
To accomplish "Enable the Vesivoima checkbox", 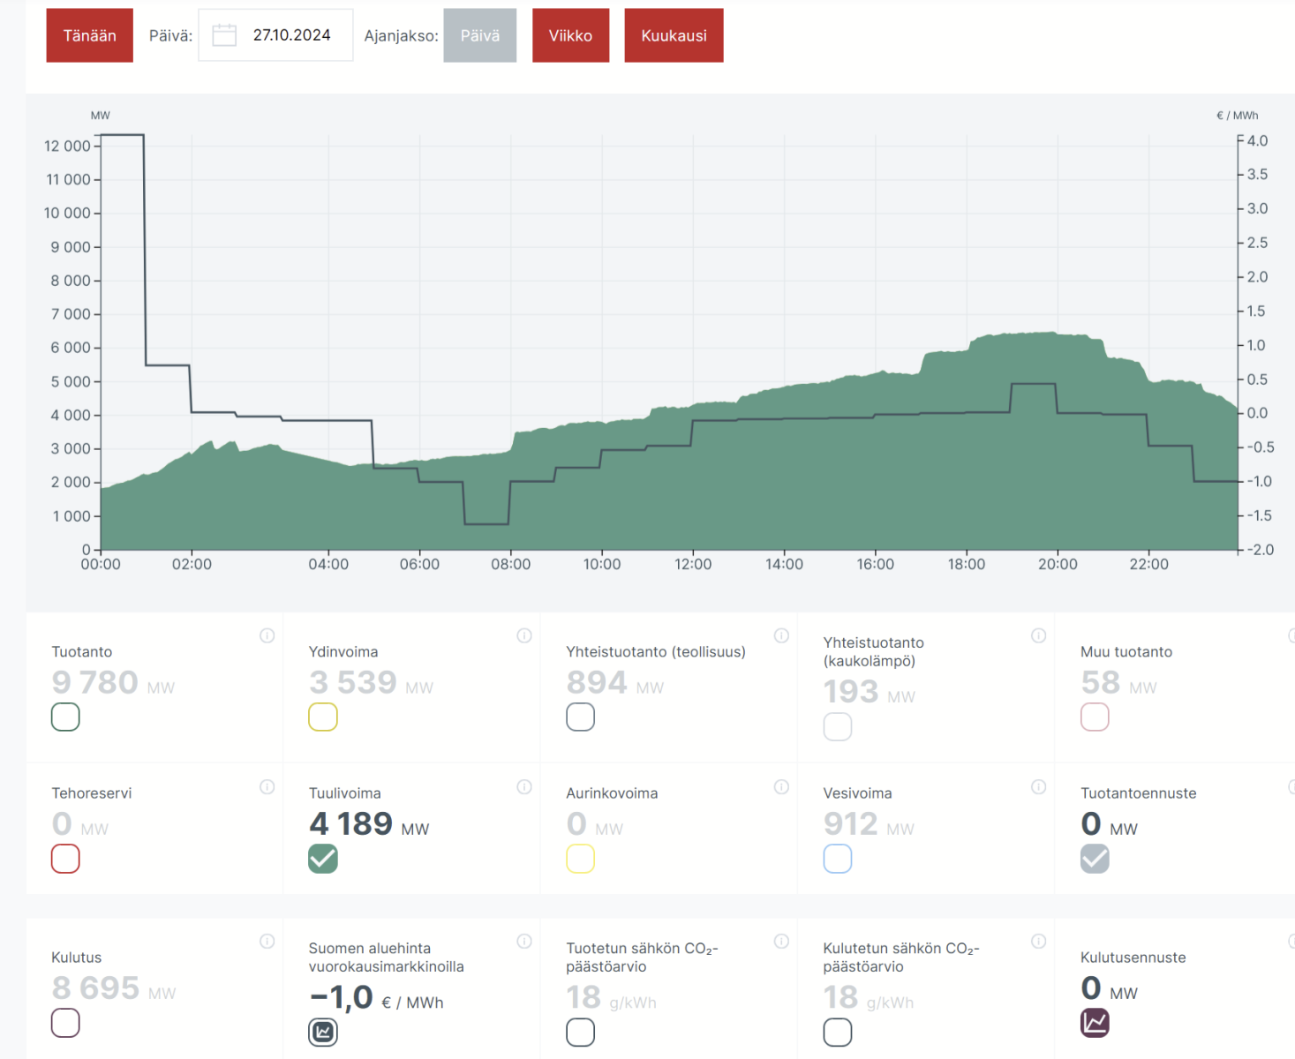I will (x=837, y=859).
